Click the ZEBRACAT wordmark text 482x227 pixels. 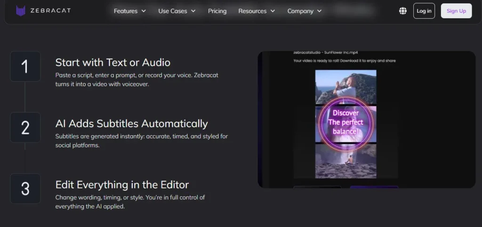pyautogui.click(x=50, y=11)
